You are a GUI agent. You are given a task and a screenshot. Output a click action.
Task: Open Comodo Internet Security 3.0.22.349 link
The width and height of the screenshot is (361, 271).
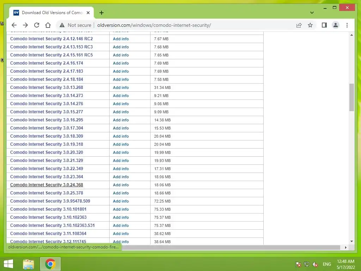pos(47,168)
